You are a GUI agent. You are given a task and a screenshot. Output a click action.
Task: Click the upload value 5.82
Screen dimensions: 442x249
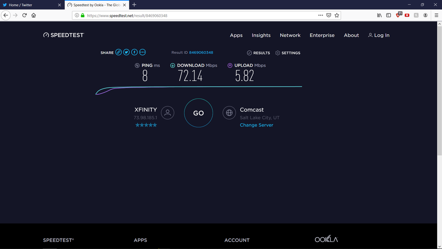tap(245, 76)
